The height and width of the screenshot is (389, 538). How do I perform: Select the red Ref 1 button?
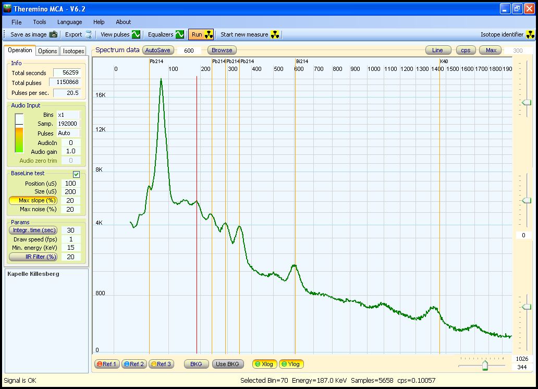tap(107, 364)
